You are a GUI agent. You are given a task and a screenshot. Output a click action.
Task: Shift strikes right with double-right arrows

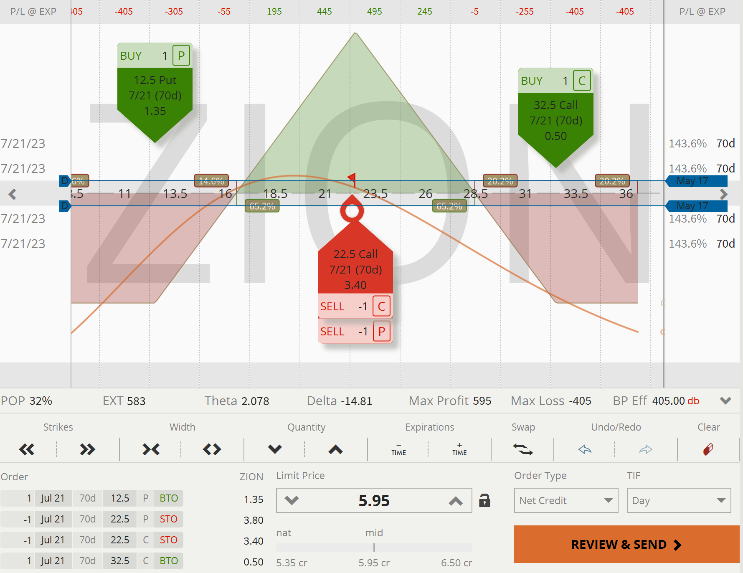88,450
